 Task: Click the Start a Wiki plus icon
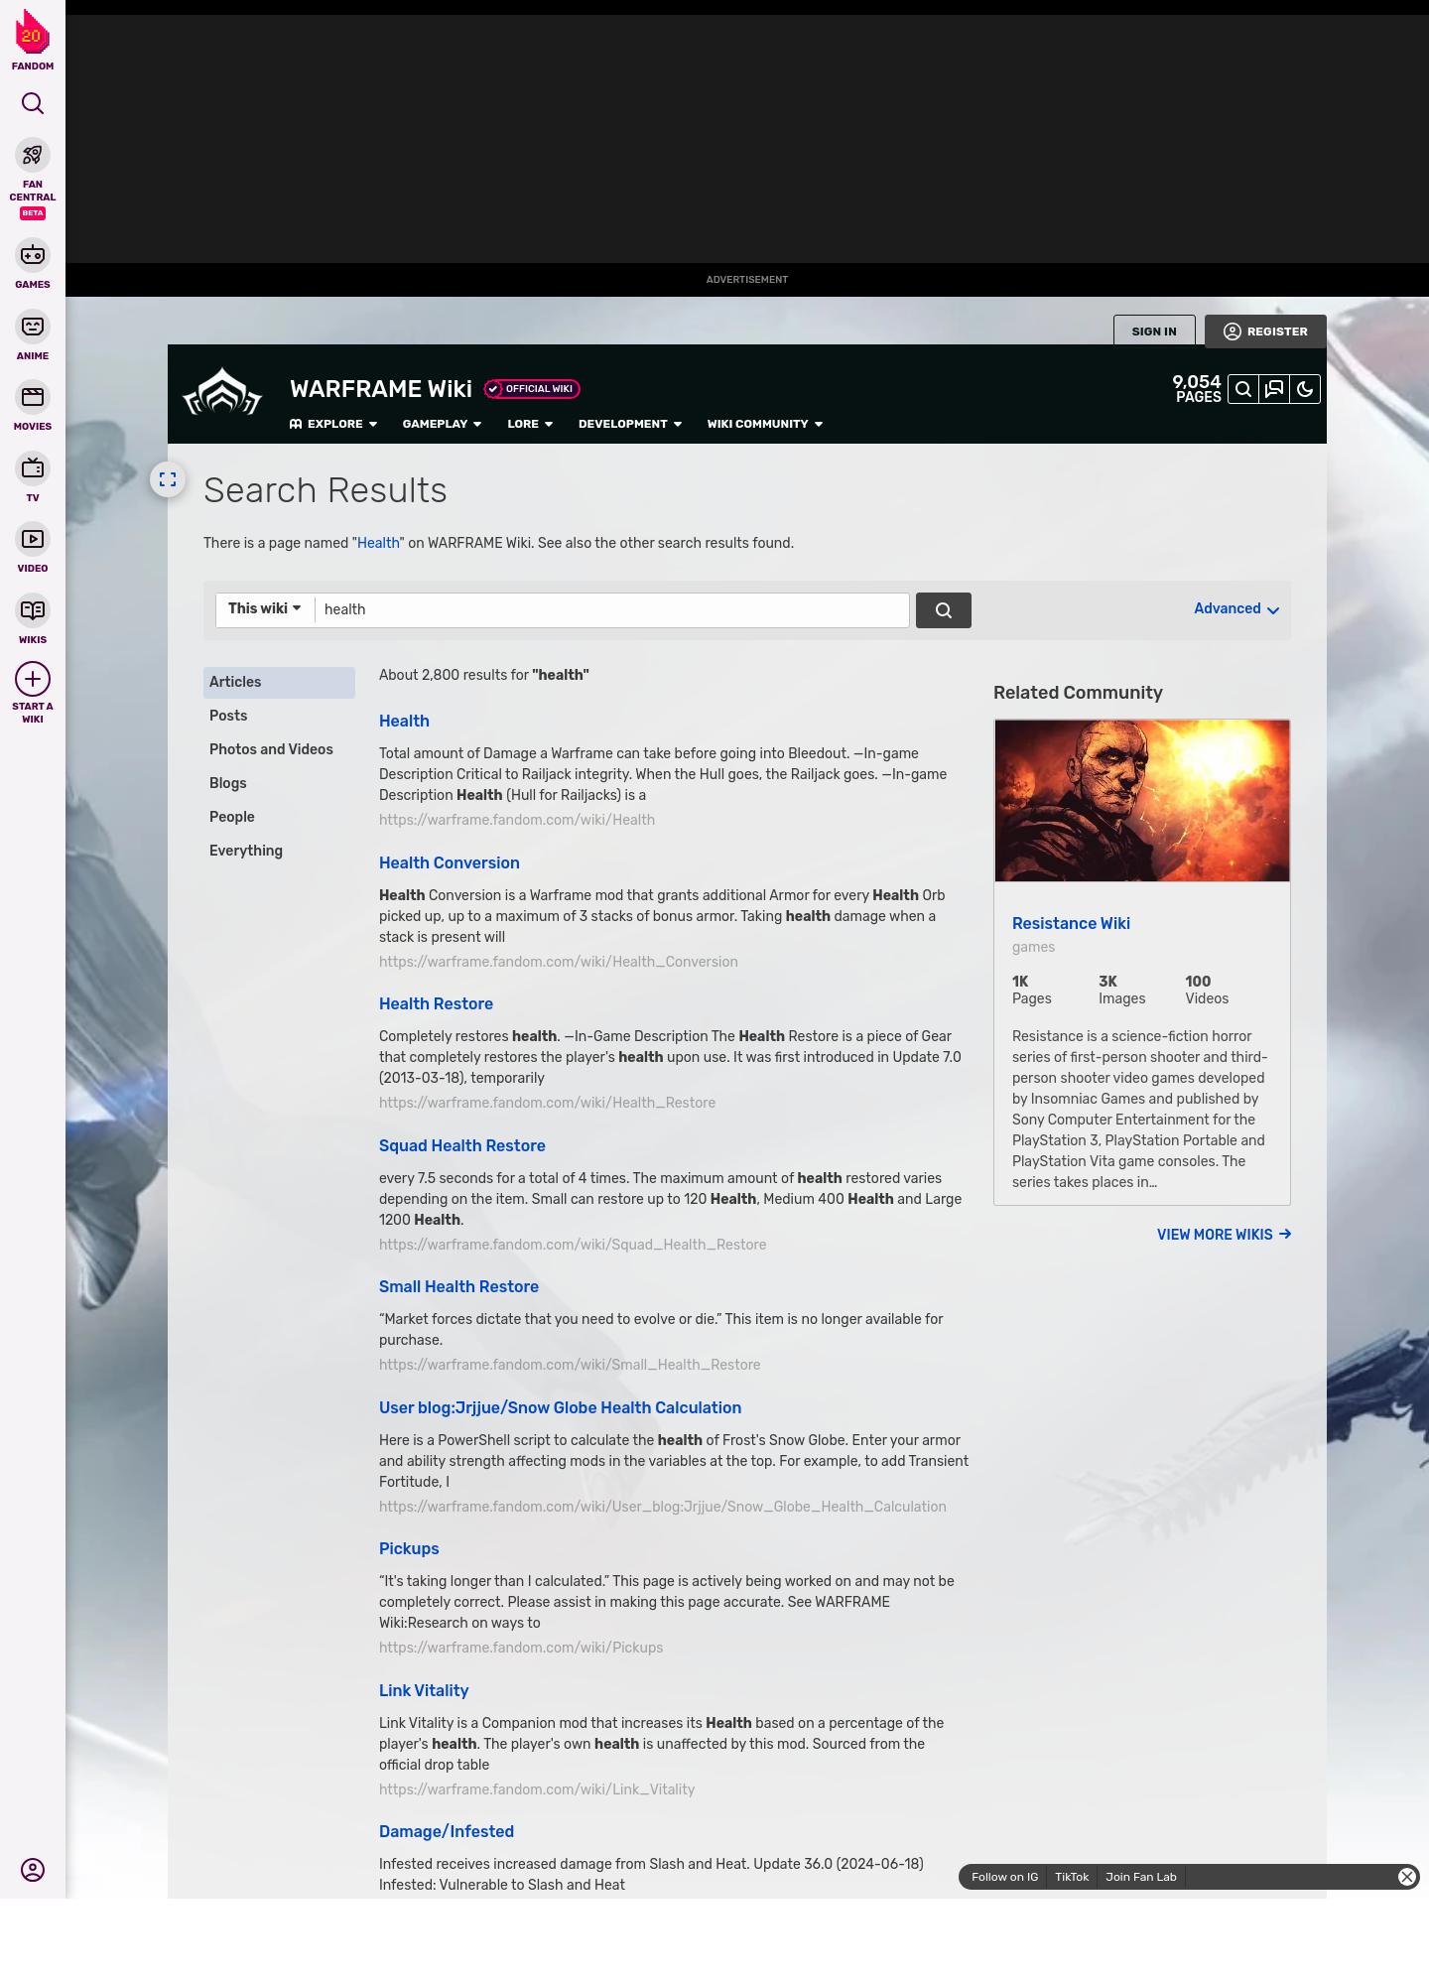point(33,679)
